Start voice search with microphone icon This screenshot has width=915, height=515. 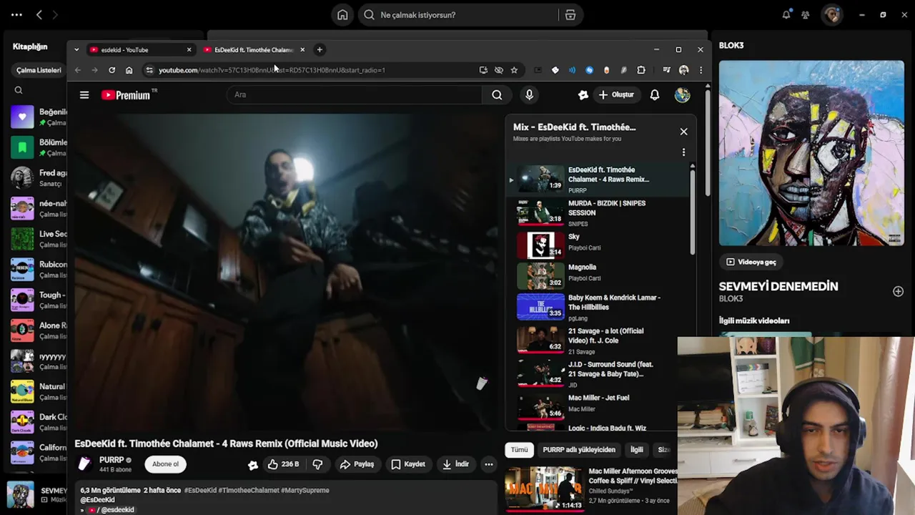(529, 94)
